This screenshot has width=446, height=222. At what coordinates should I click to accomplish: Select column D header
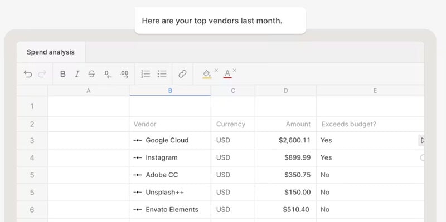pyautogui.click(x=285, y=91)
